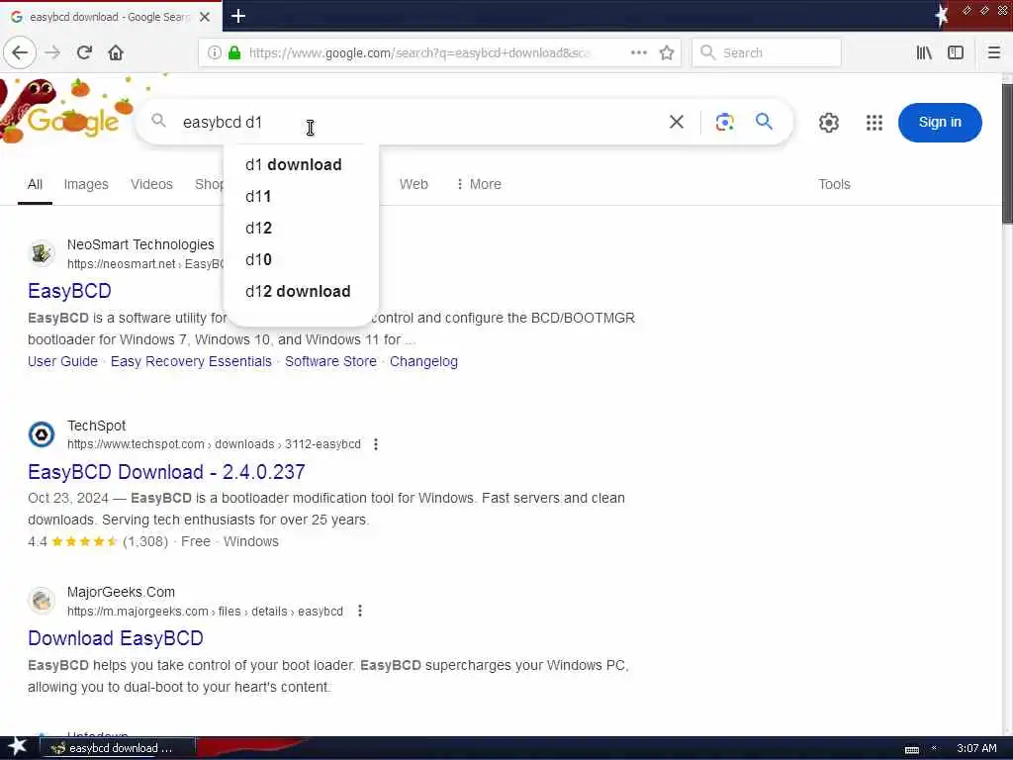Click the Sign in button
1013x760 pixels.
[x=940, y=122]
